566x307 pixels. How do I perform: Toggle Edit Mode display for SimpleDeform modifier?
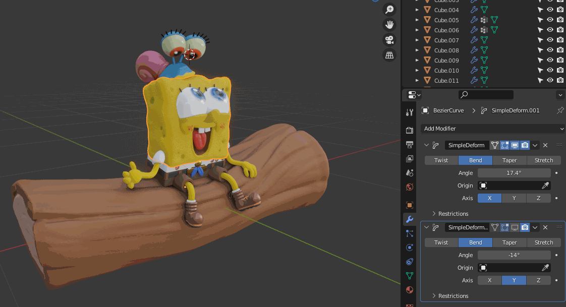point(505,145)
